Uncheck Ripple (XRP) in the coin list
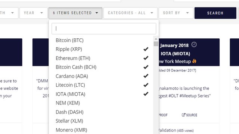The image size is (239, 134). coord(102,49)
